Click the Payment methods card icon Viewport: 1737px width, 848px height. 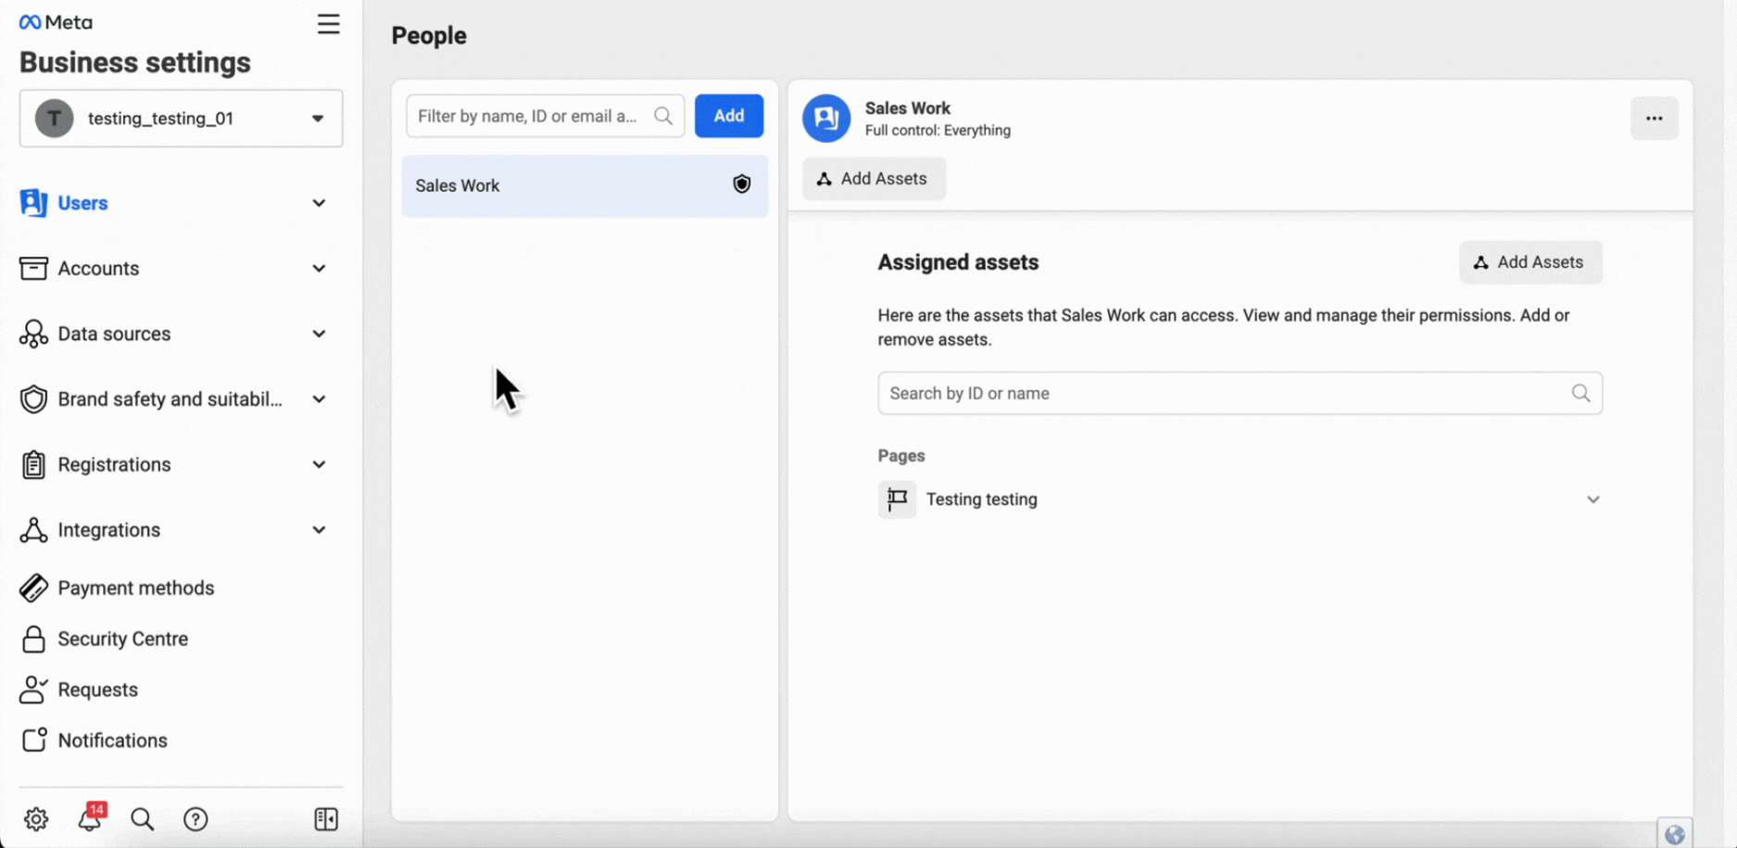pyautogui.click(x=33, y=588)
